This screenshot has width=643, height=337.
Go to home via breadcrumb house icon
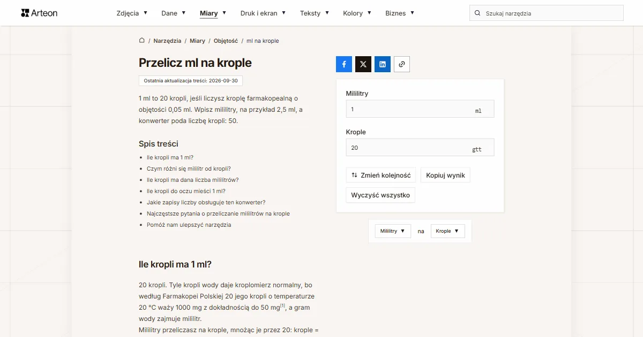point(142,41)
